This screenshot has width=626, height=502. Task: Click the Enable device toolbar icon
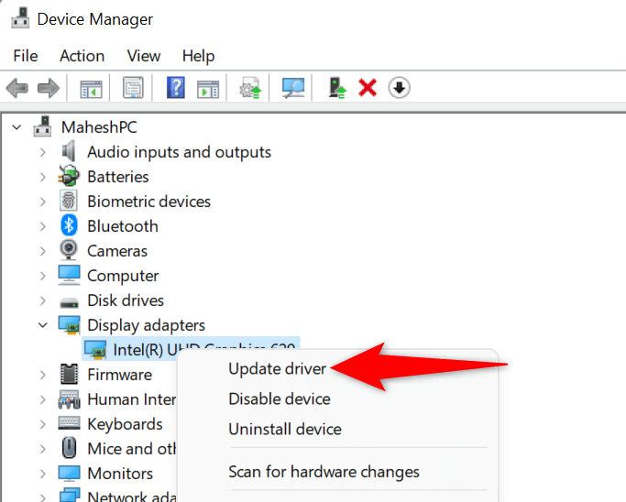(336, 88)
